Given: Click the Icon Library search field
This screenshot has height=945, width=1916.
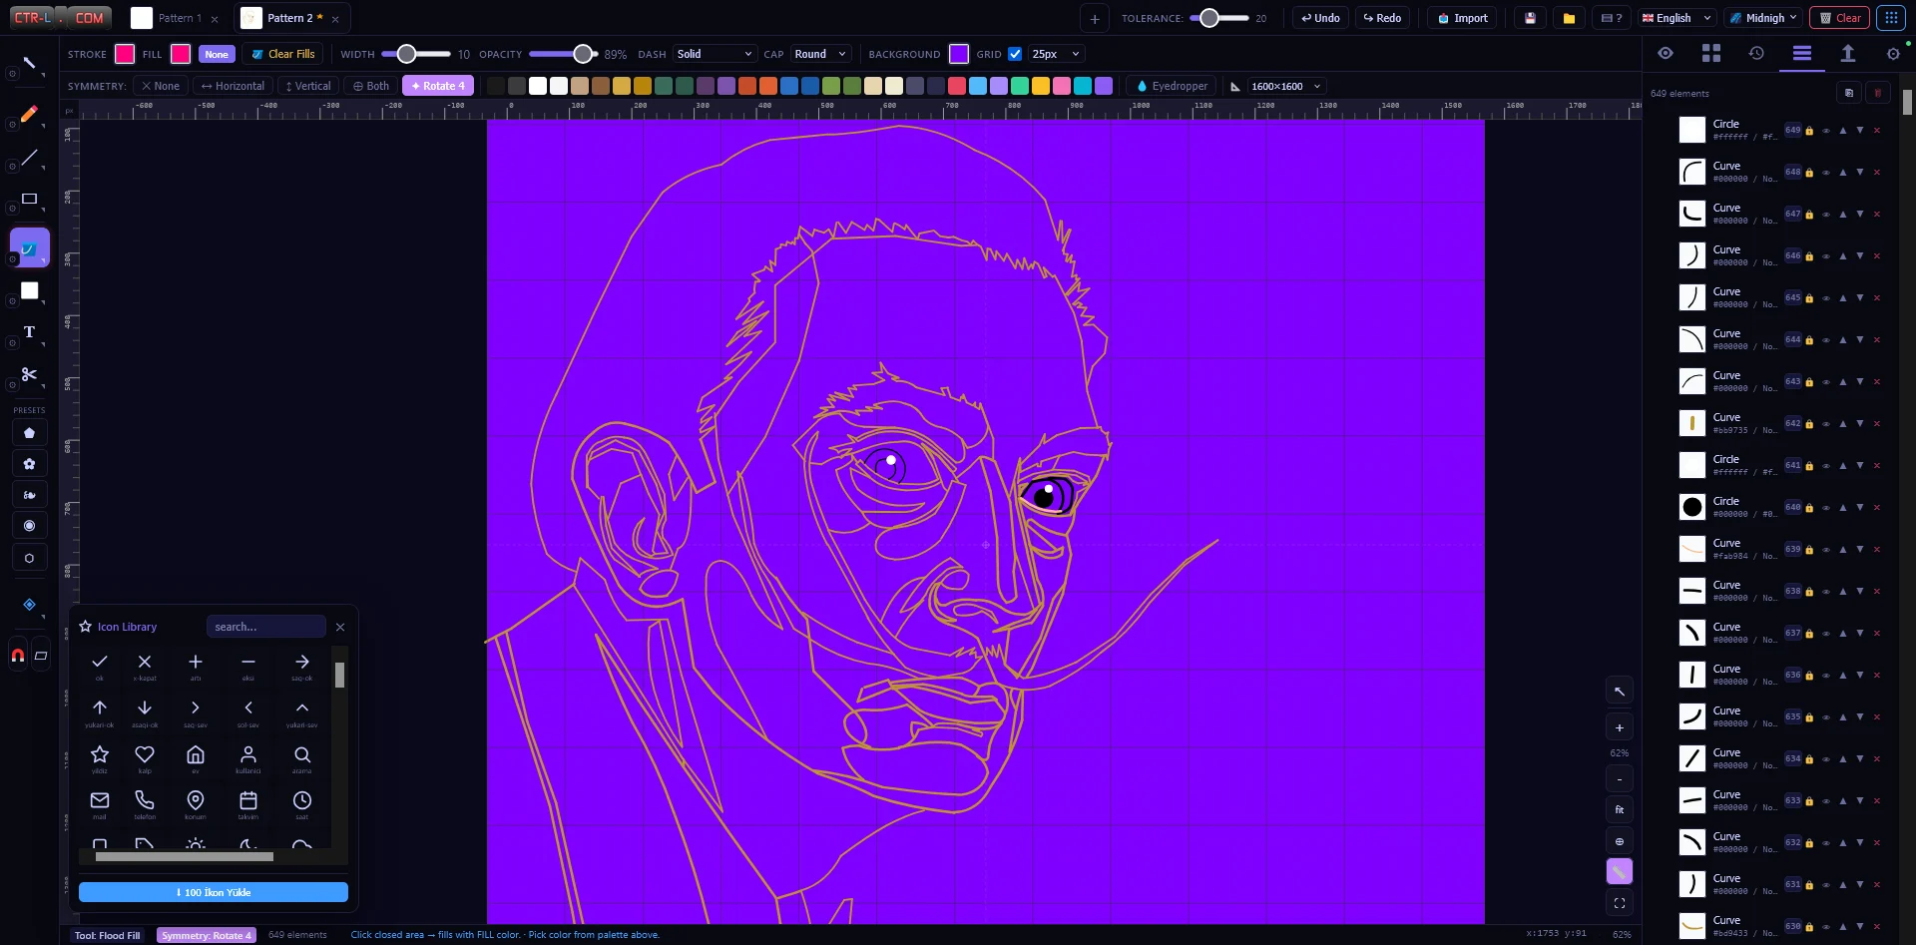Looking at the screenshot, I should click(265, 627).
